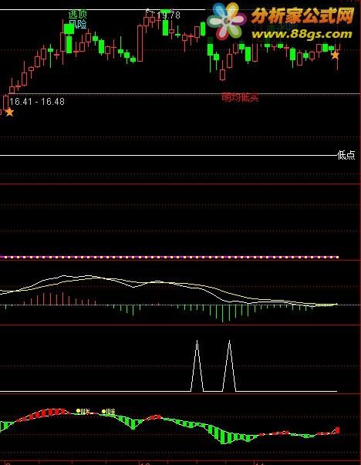Click the 低点 line label

[346, 155]
